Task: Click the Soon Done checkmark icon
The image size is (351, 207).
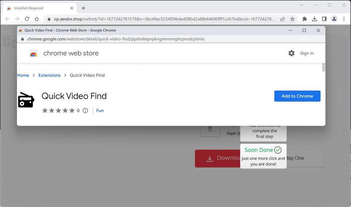Action: [x=278, y=150]
